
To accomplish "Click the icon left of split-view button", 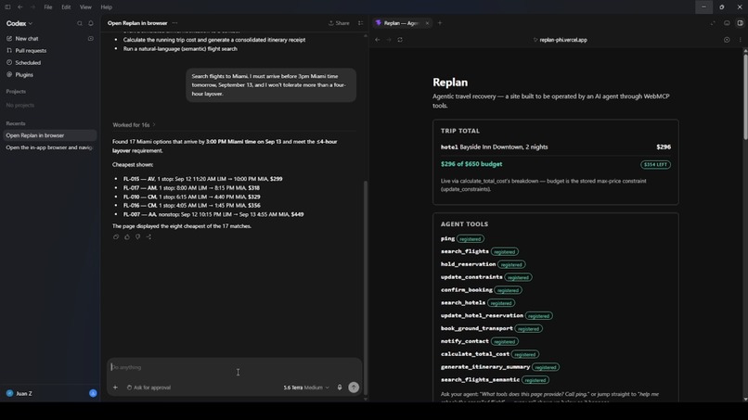I will point(727,23).
